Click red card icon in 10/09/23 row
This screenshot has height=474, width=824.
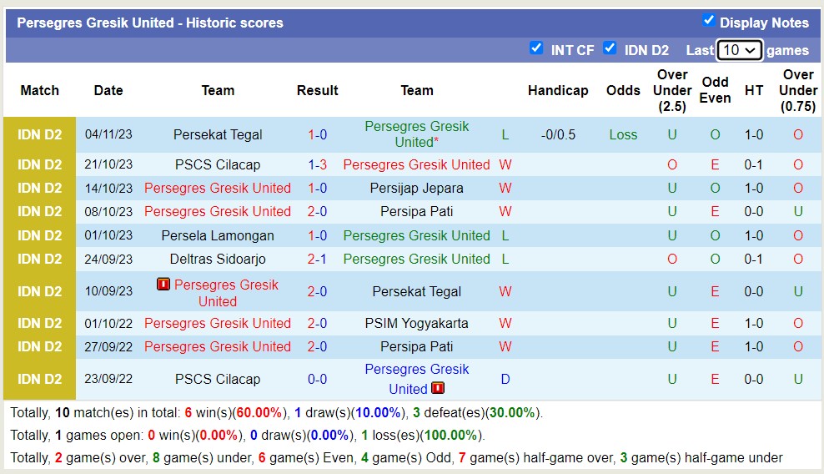click(163, 284)
